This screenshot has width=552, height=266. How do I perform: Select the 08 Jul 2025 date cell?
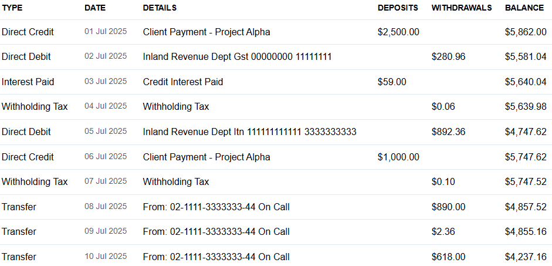tap(106, 207)
